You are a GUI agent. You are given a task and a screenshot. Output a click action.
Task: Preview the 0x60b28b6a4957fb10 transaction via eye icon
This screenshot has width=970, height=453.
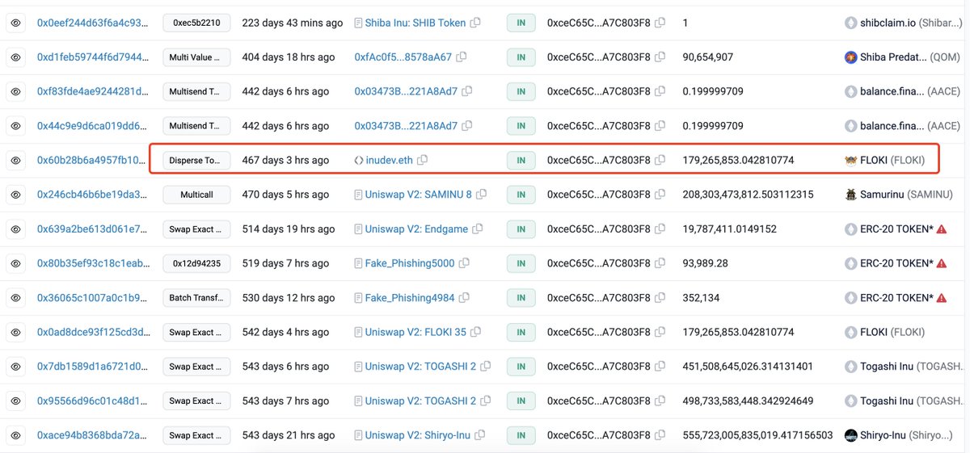click(15, 161)
